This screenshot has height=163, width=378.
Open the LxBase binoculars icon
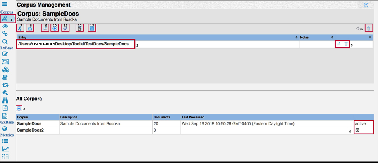click(5, 100)
